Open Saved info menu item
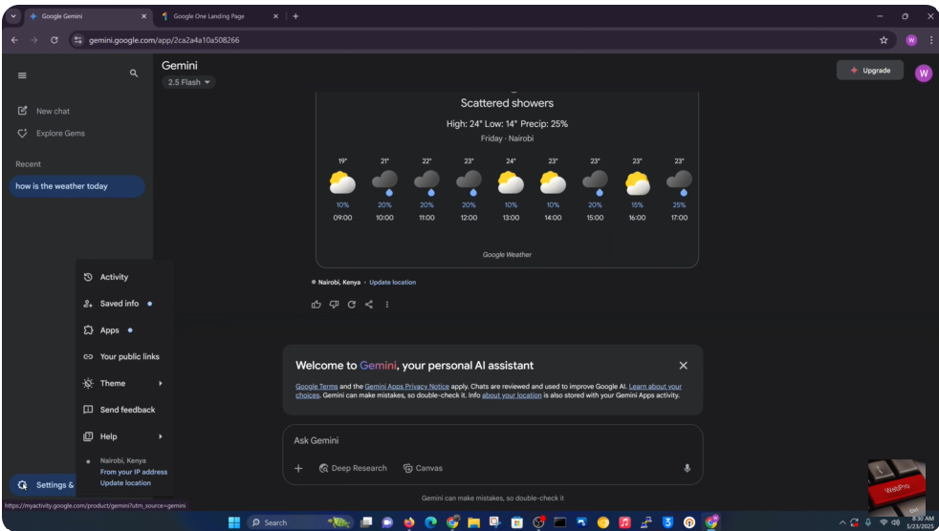 124,304
